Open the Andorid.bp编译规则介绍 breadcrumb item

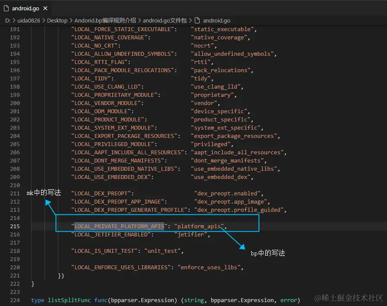click(105, 20)
